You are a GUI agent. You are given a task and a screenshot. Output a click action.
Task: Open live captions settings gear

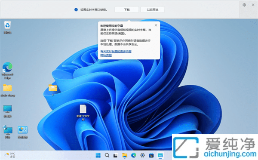[244, 5]
